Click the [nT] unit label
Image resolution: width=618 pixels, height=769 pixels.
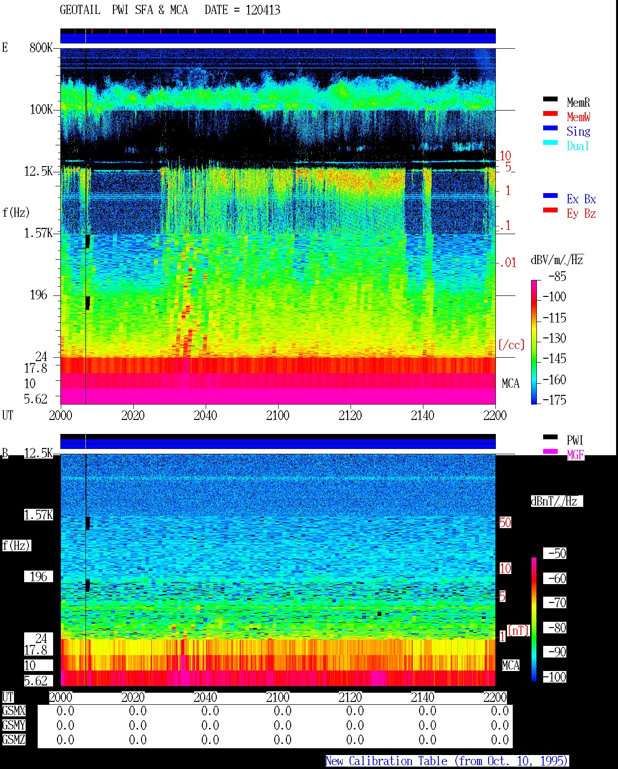518,630
